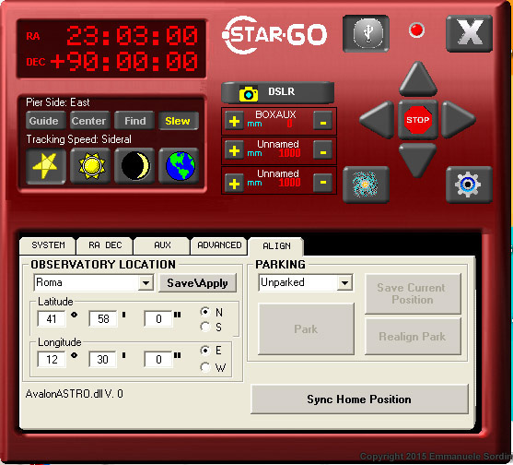This screenshot has height=465, width=513.
Task: Click plus on the middle Unnamed focuser
Action: [234, 150]
